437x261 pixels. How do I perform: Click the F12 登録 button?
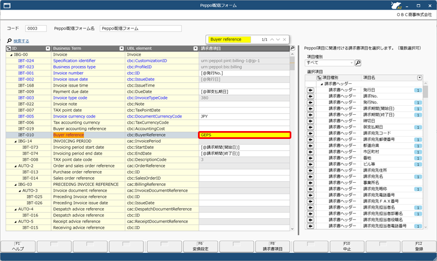419,246
